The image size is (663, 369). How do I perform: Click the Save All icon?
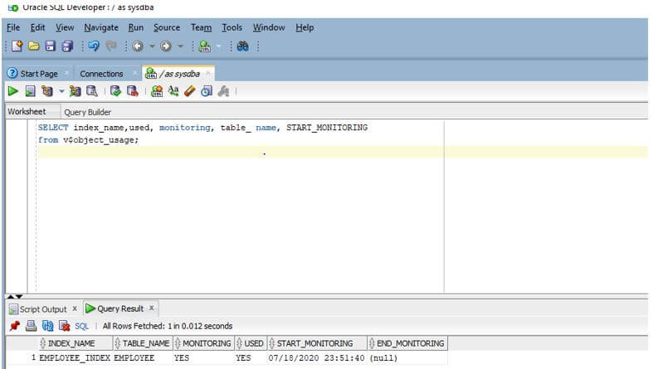(x=67, y=46)
